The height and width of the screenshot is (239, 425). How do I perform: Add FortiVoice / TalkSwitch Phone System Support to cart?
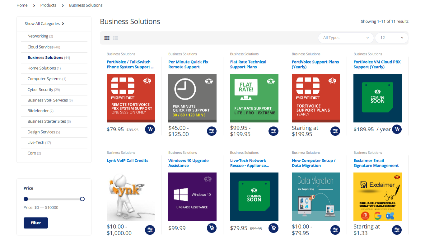click(x=150, y=129)
